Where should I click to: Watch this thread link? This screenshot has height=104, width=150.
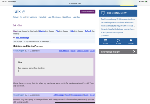tap(42, 31)
